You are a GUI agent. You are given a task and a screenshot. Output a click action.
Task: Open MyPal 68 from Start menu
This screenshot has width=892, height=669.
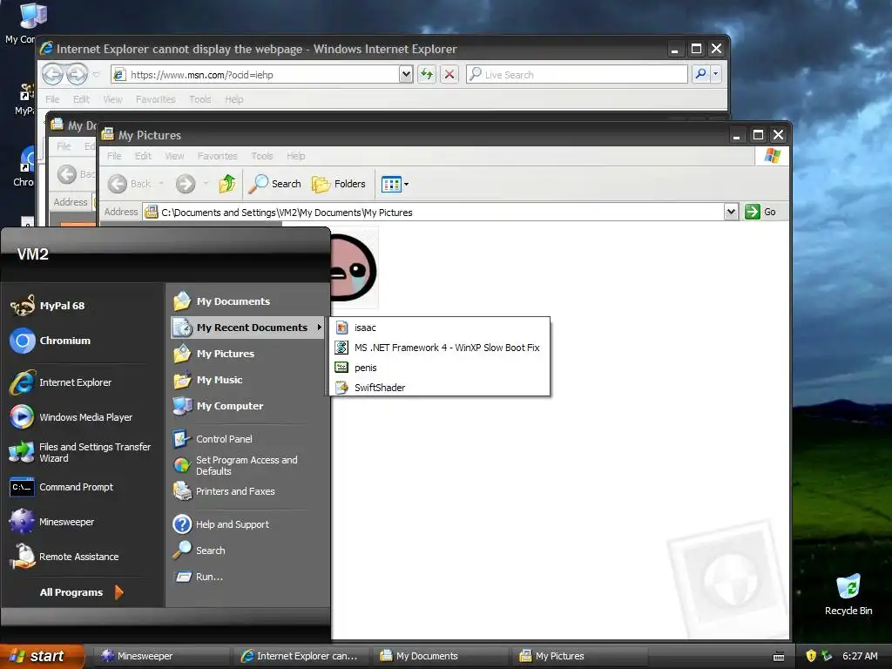click(48, 306)
